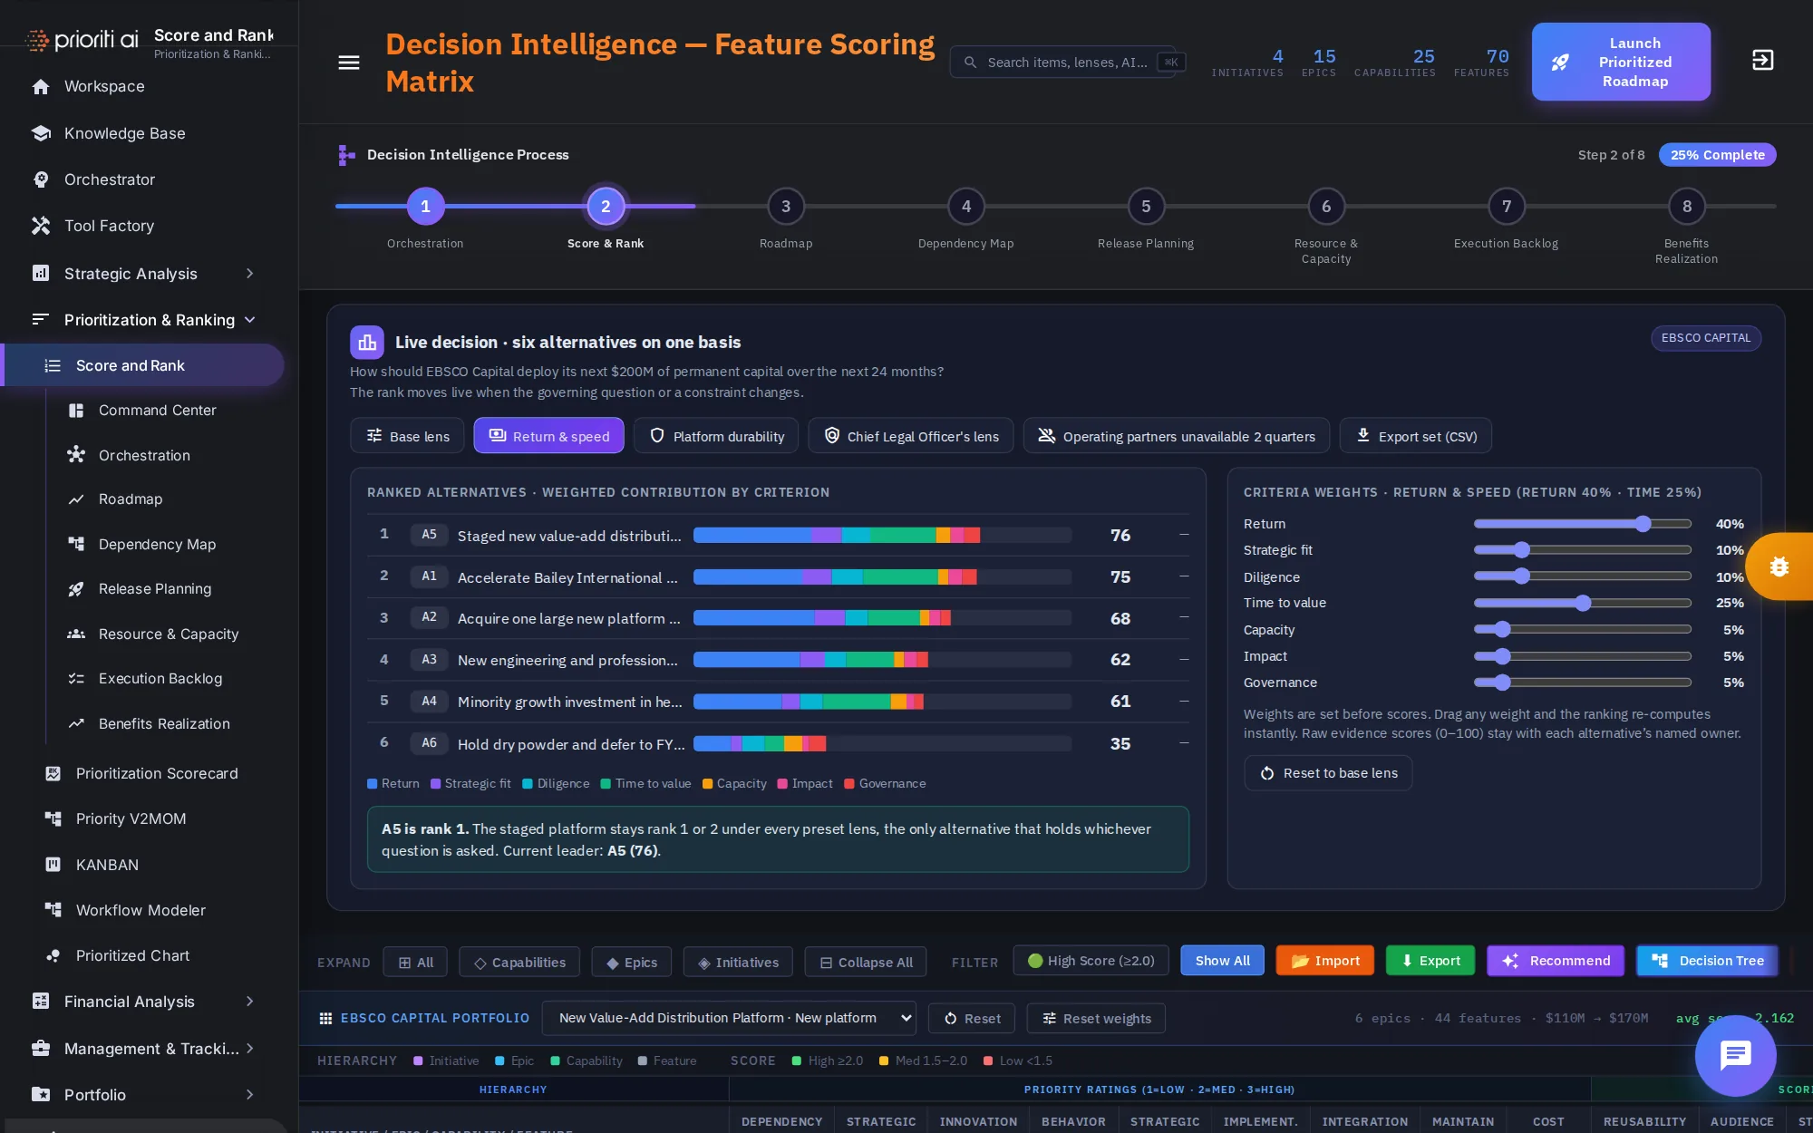Open the hamburger menu icon

349,63
